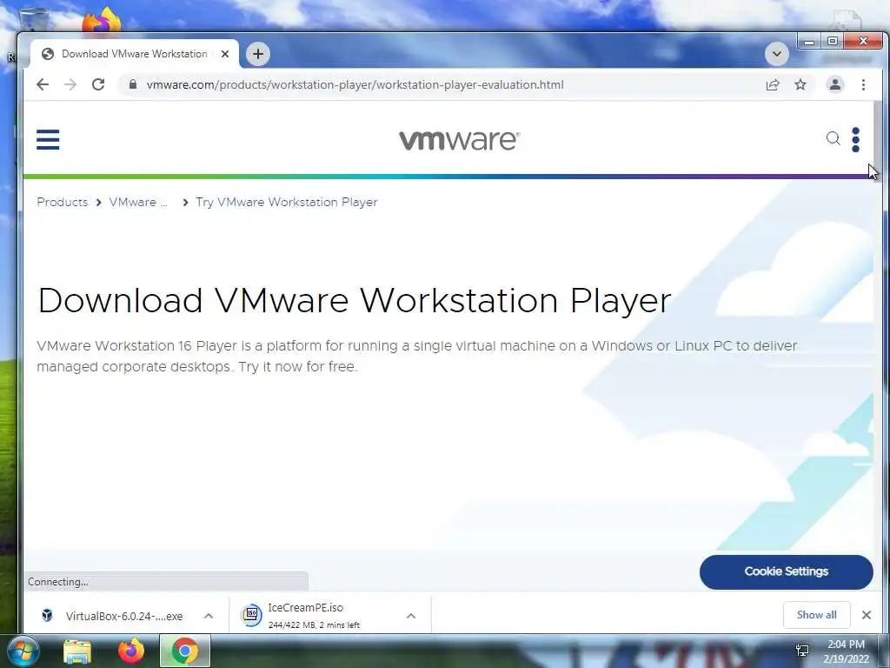Click 'Try VMware Workstation Player' breadcrumb
This screenshot has width=890, height=668.
point(287,202)
